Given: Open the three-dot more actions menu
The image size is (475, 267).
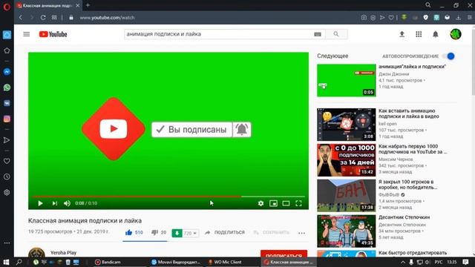Looking at the screenshot, I should [x=302, y=233].
